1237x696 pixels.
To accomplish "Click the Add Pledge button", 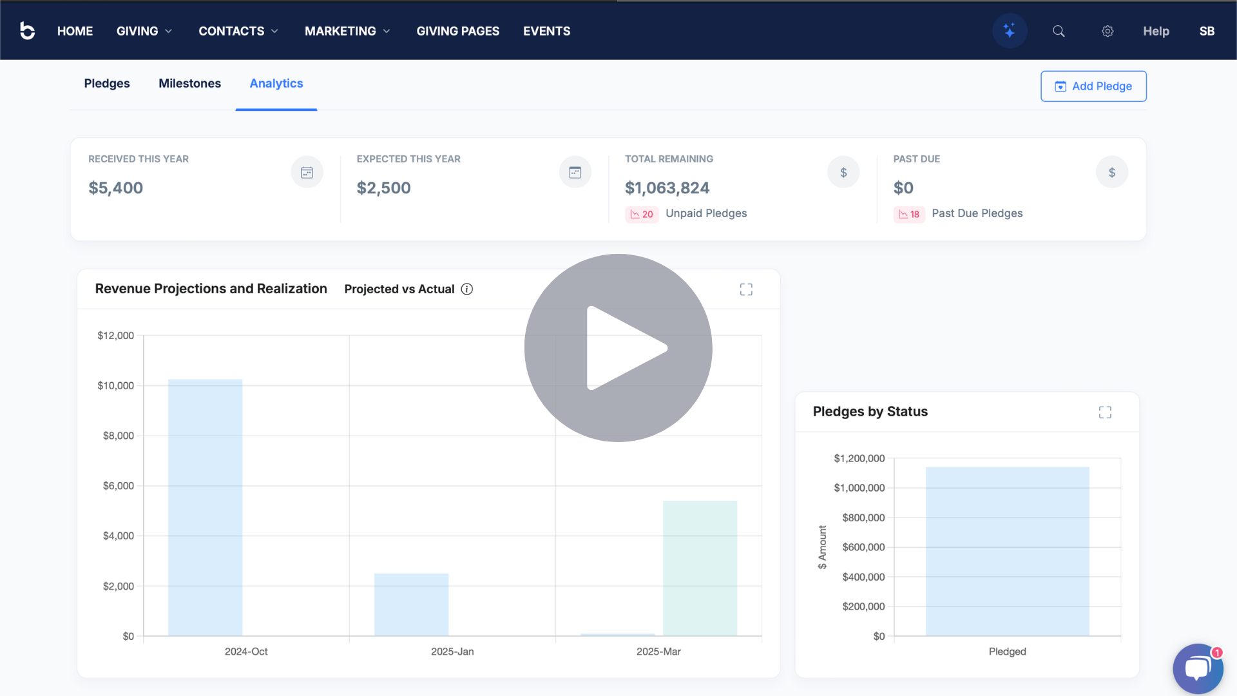I will tap(1093, 86).
